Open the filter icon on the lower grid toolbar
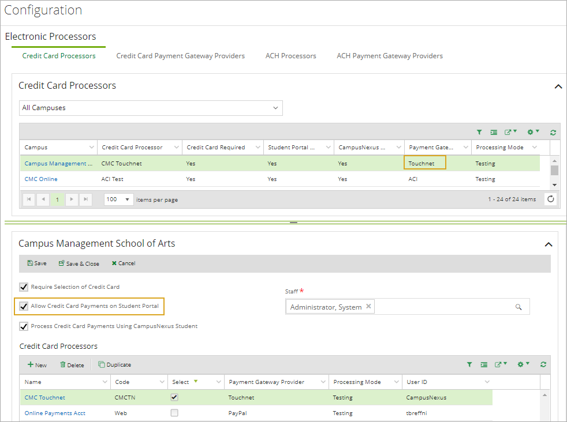This screenshot has width=567, height=422. coord(469,364)
